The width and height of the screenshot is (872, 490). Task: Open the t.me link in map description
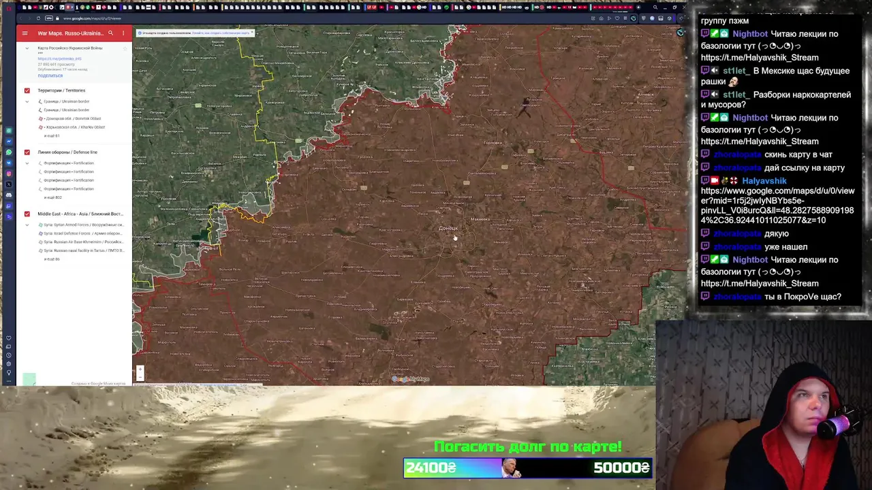[60, 59]
